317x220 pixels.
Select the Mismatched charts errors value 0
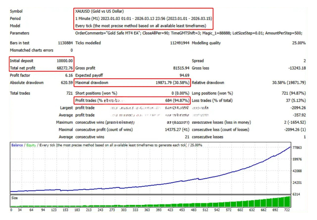pos(72,50)
